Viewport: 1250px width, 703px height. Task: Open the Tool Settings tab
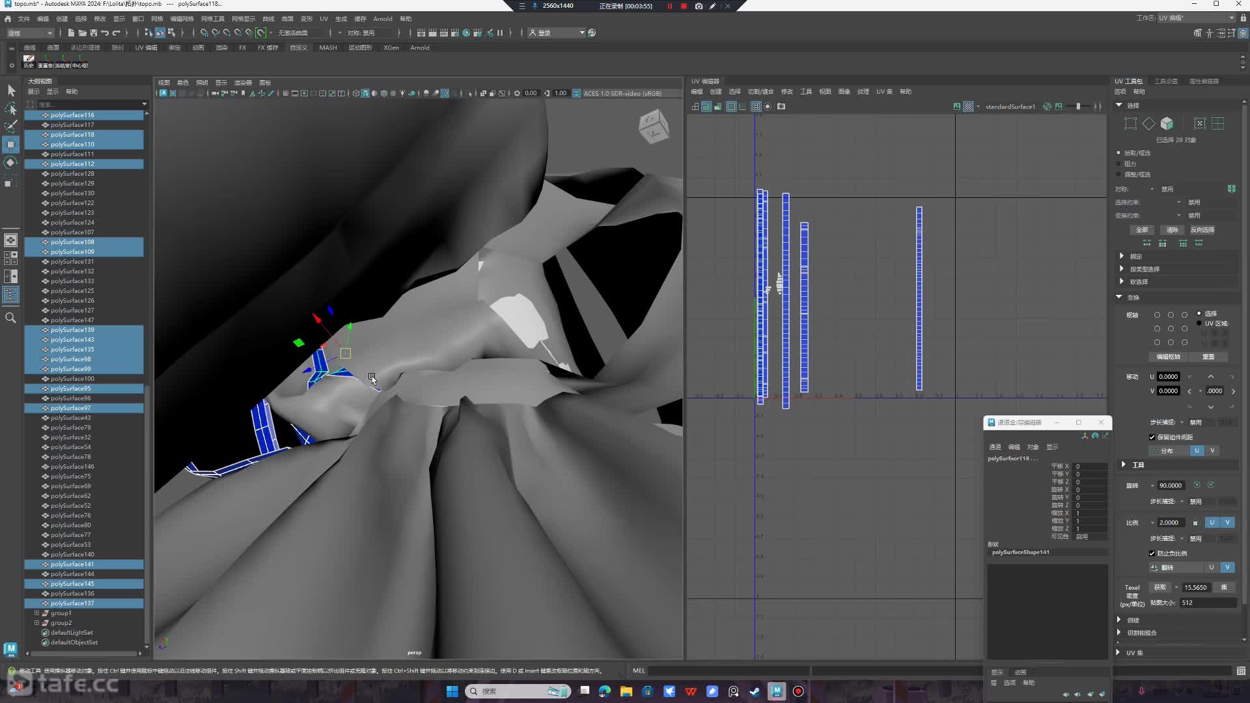tap(1166, 81)
